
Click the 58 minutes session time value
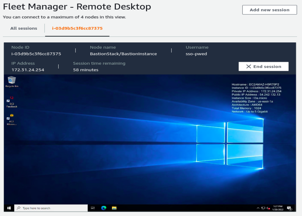coord(86,70)
